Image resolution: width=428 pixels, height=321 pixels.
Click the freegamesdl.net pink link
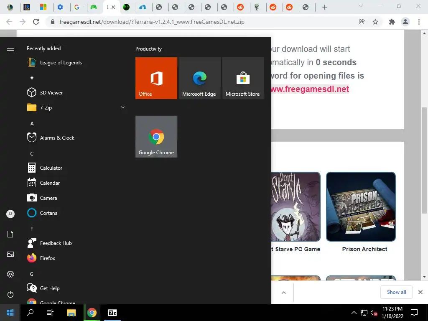(310, 89)
